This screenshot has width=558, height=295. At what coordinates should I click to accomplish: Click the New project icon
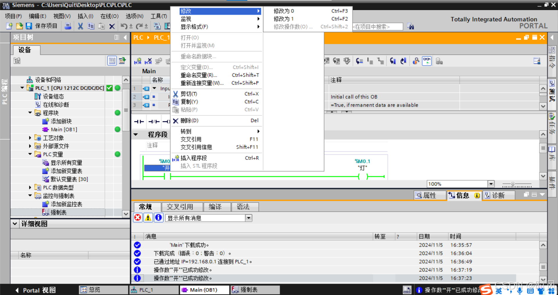(x=9, y=26)
